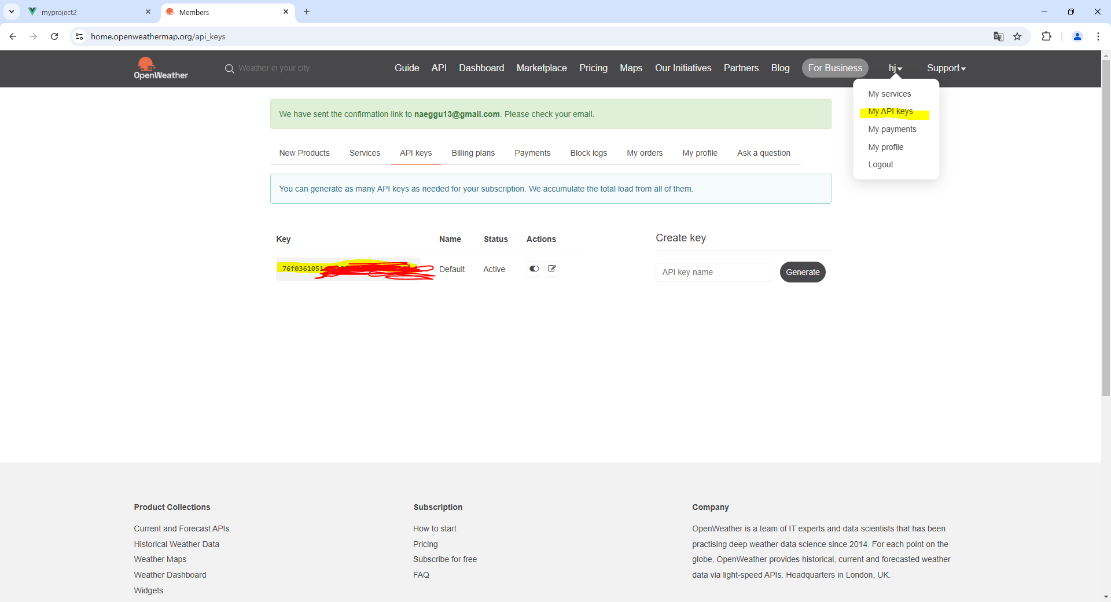This screenshot has width=1111, height=602.
Task: Open How to start footer link
Action: click(435, 528)
